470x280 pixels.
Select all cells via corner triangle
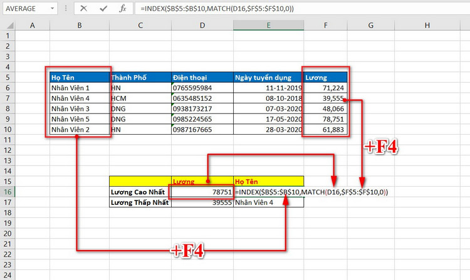(x=10, y=26)
